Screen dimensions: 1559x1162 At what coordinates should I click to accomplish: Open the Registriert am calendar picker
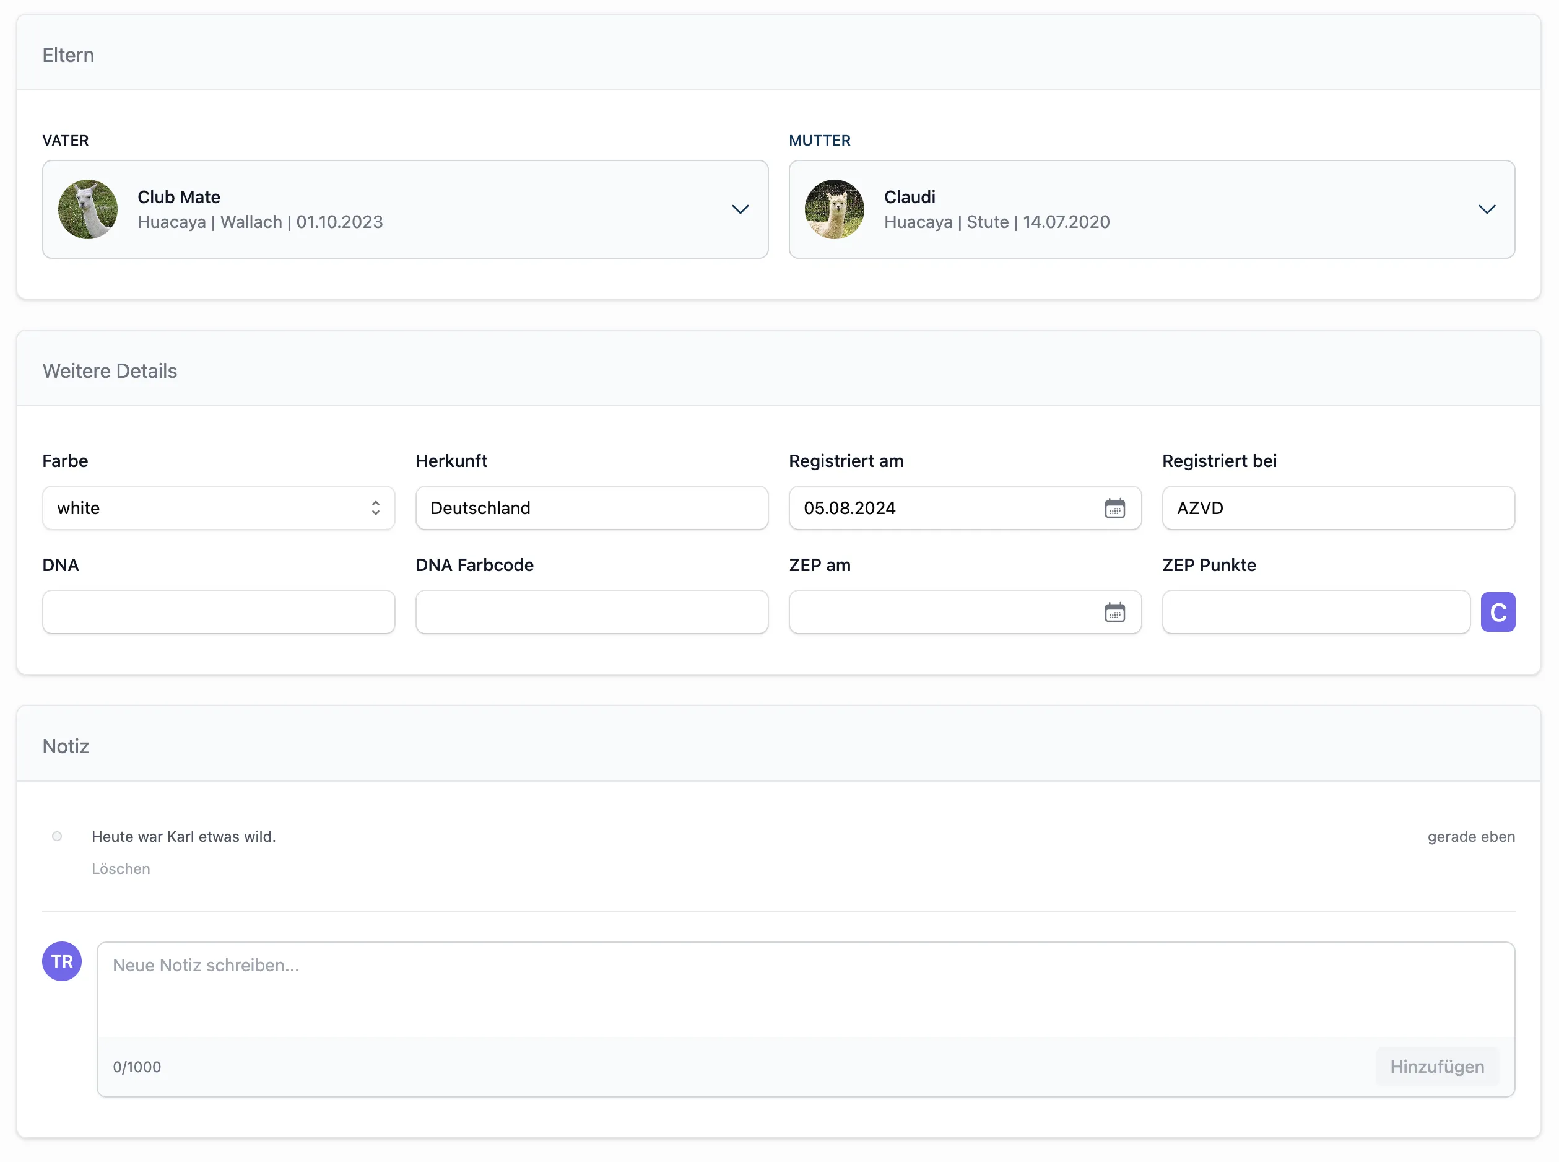click(1114, 508)
